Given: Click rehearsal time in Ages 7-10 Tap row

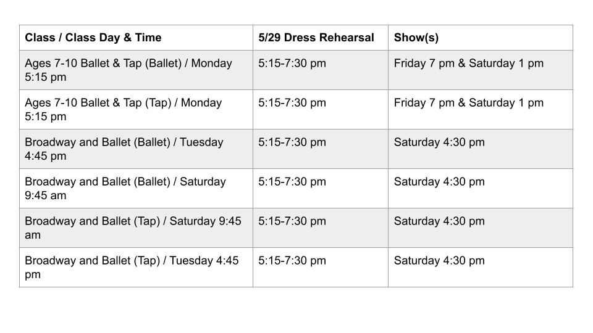Looking at the screenshot, I should click(x=292, y=103).
